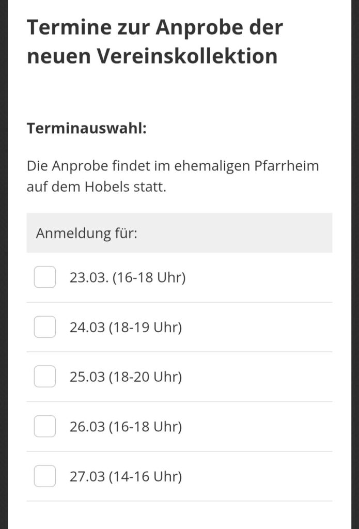This screenshot has width=359, height=529.
Task: Click the label text '27.03 (14-16 Uhr)'
Action: tap(126, 476)
